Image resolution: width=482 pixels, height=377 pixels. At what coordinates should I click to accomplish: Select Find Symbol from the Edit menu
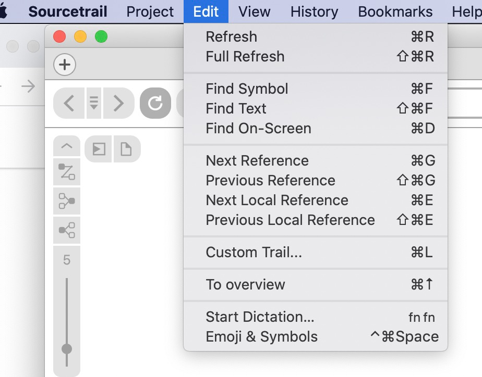[x=247, y=89]
